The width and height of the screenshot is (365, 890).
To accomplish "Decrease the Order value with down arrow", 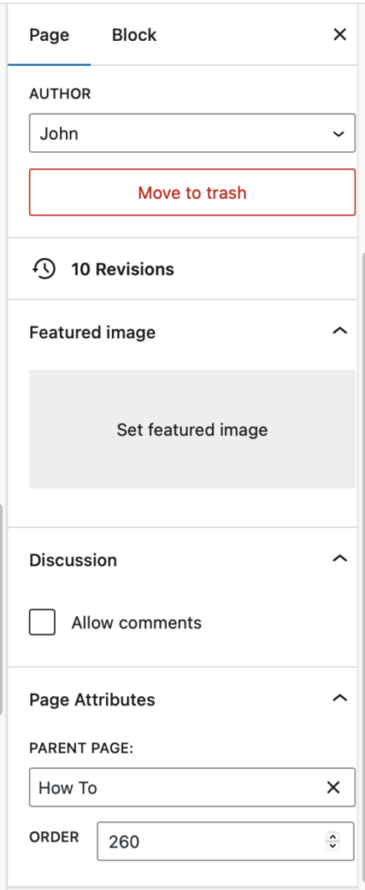I will 333,845.
